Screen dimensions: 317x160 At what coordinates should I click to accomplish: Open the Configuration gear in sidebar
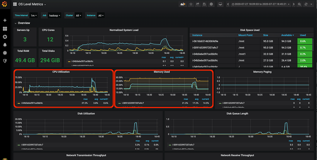5,53
